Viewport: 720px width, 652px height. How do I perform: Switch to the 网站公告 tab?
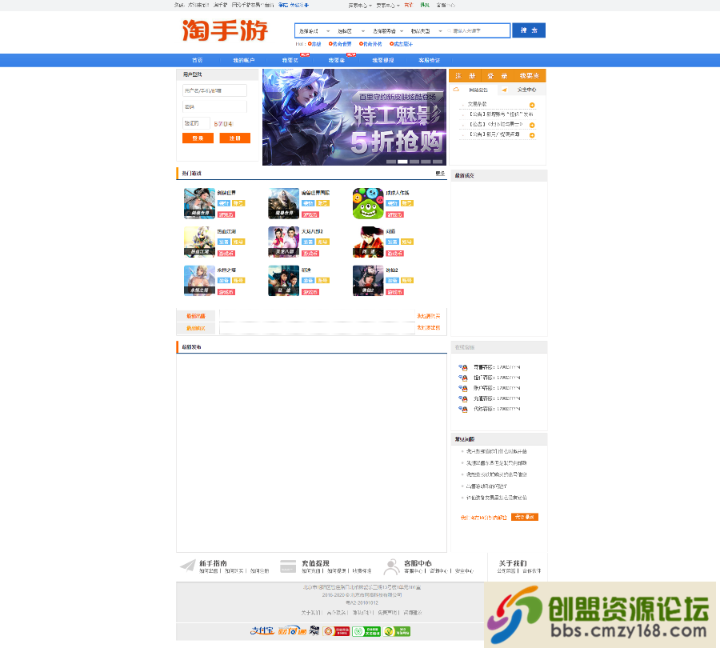pos(478,90)
